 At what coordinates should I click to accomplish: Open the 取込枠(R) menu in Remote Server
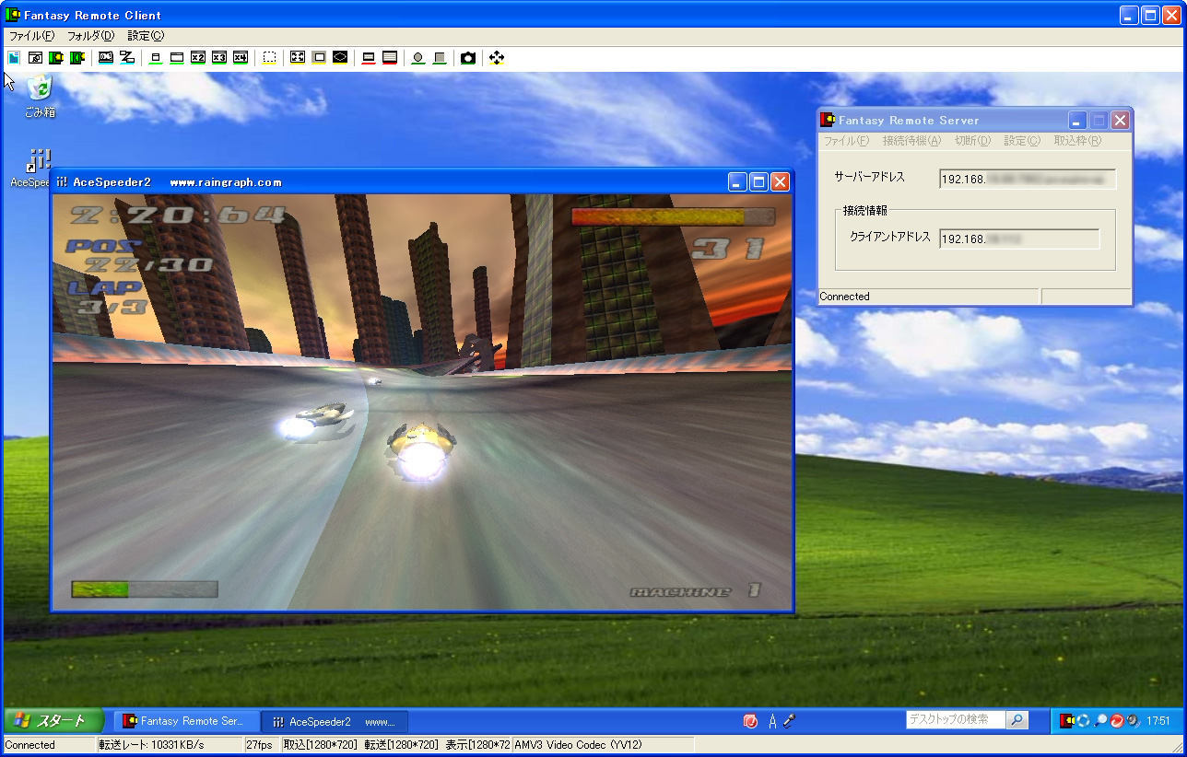click(1077, 141)
